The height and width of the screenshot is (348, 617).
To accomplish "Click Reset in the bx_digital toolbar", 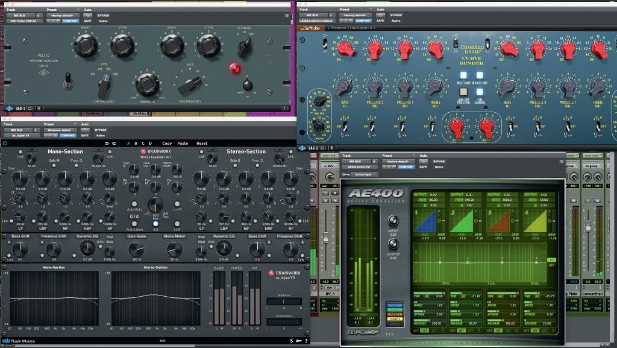I will point(202,144).
